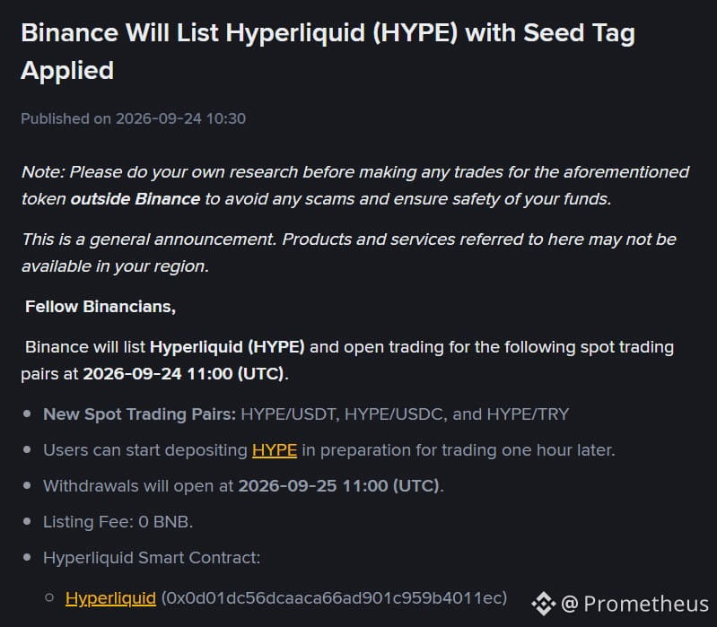Click the @ Prometheus author handle

pyautogui.click(x=634, y=604)
